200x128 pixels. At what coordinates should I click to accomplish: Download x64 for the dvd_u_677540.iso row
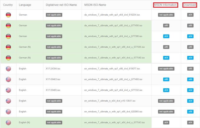pos(190,58)
